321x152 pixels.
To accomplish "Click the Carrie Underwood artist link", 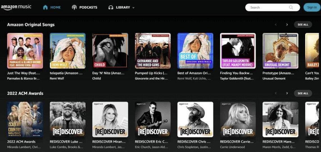I will (232, 147).
